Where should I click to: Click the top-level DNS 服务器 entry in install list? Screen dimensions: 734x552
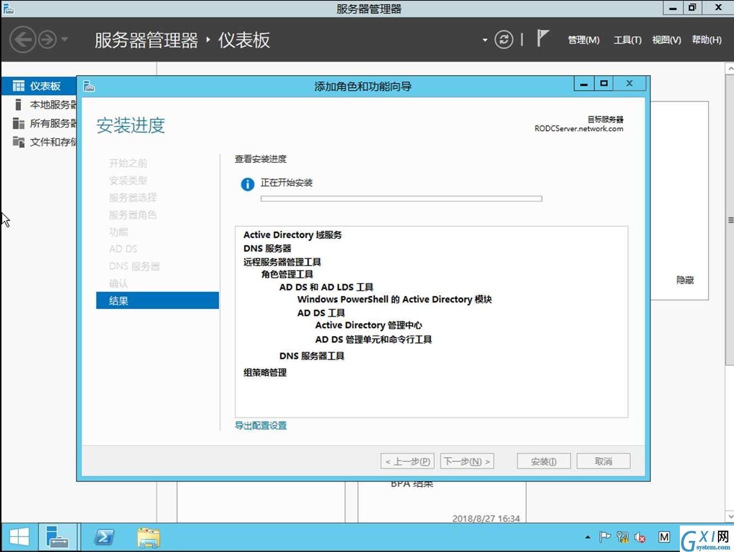[x=267, y=248]
